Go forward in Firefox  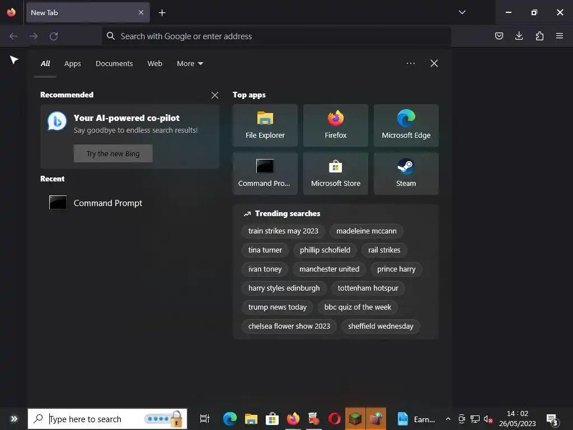tap(34, 36)
